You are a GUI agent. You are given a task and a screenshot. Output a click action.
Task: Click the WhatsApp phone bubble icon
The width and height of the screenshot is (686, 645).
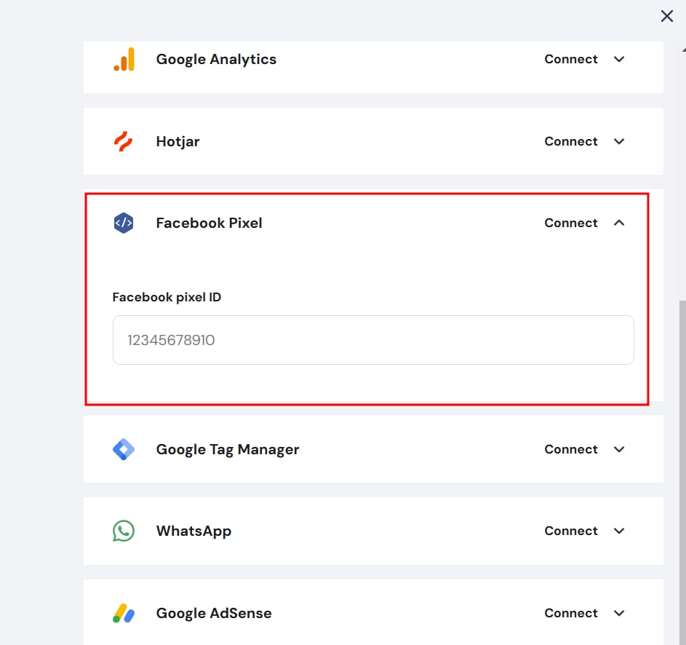pyautogui.click(x=124, y=531)
